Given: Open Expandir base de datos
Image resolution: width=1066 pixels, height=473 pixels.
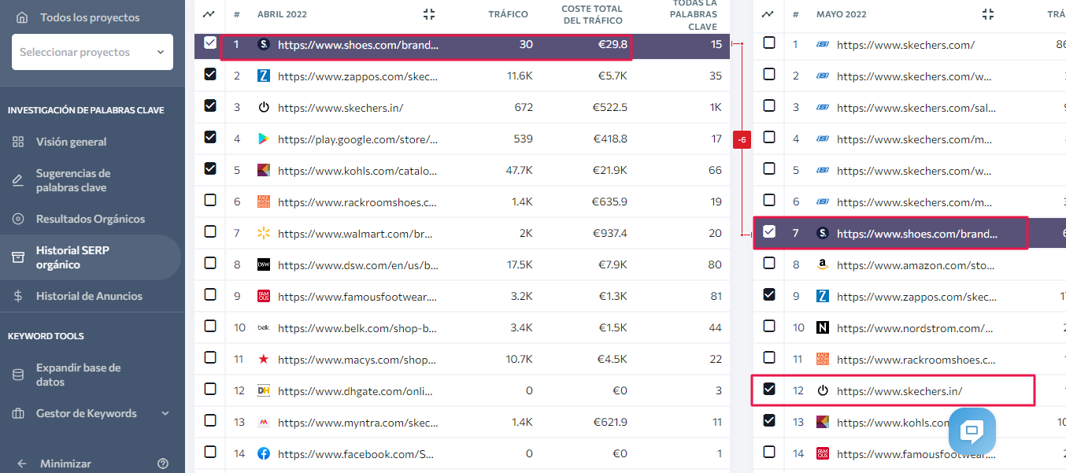Looking at the screenshot, I should tap(79, 375).
